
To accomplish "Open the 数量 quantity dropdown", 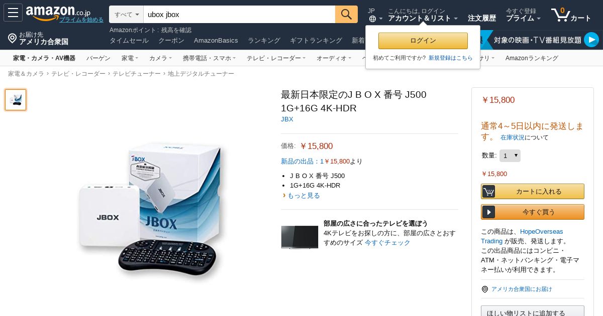I will [510, 155].
